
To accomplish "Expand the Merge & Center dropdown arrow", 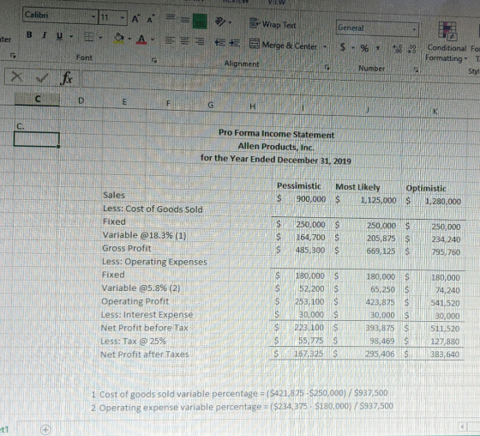I will (x=325, y=47).
